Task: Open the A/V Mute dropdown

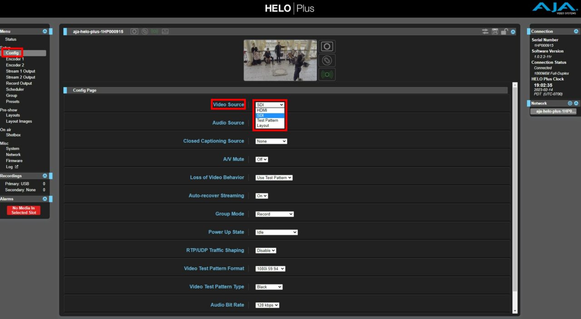Action: pyautogui.click(x=262, y=159)
